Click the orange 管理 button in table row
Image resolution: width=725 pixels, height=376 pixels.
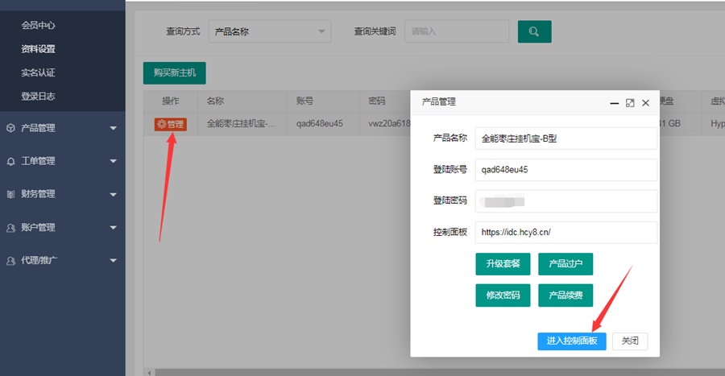171,124
